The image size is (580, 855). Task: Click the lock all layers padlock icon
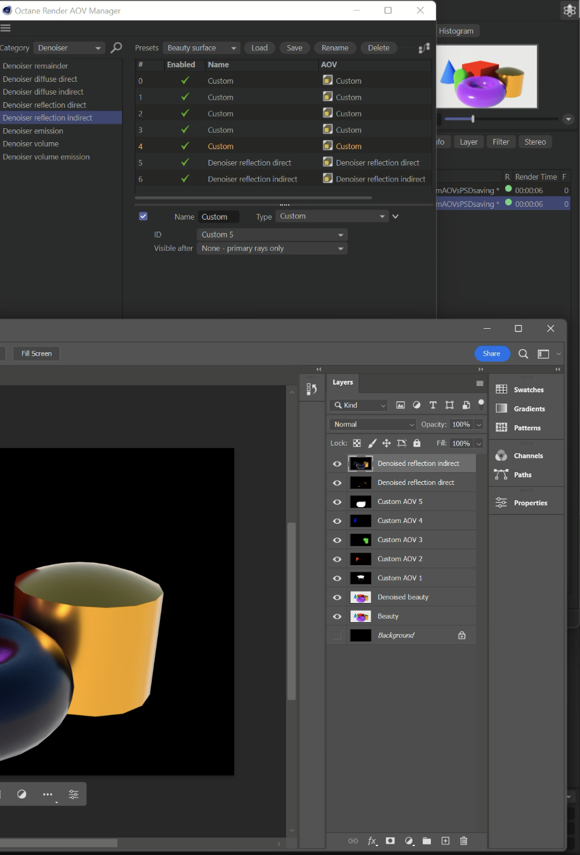coord(417,443)
